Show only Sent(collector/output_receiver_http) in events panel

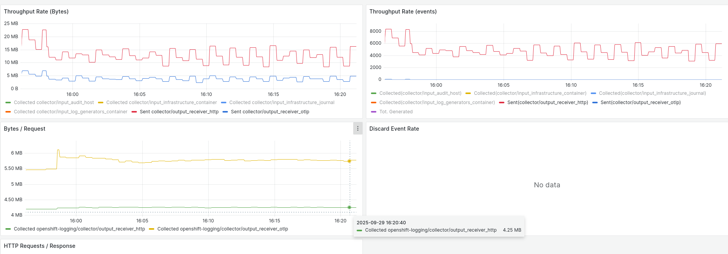pyautogui.click(x=548, y=103)
